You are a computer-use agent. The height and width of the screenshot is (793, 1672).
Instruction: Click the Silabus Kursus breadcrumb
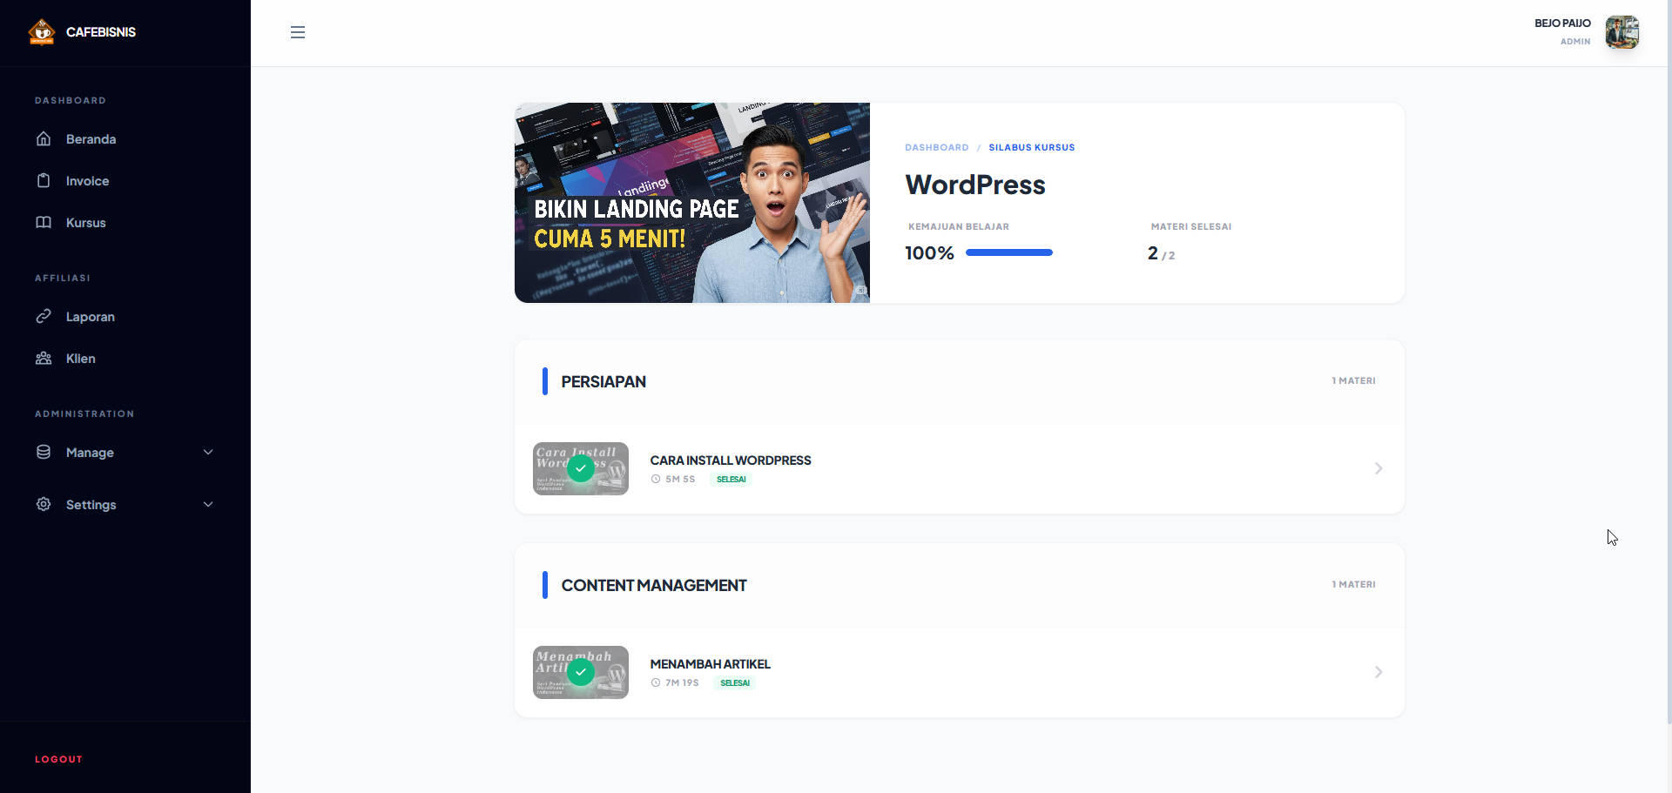1031,148
